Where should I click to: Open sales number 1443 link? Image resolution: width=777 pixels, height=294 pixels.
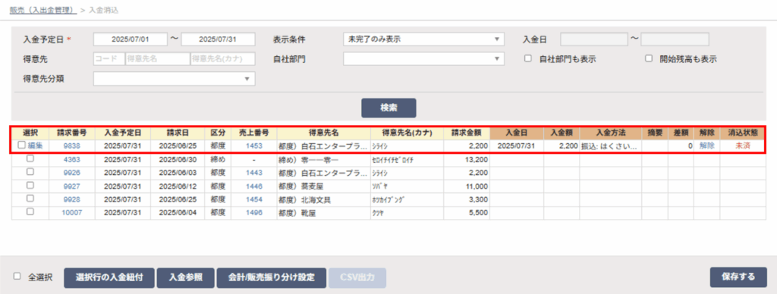[x=253, y=173]
